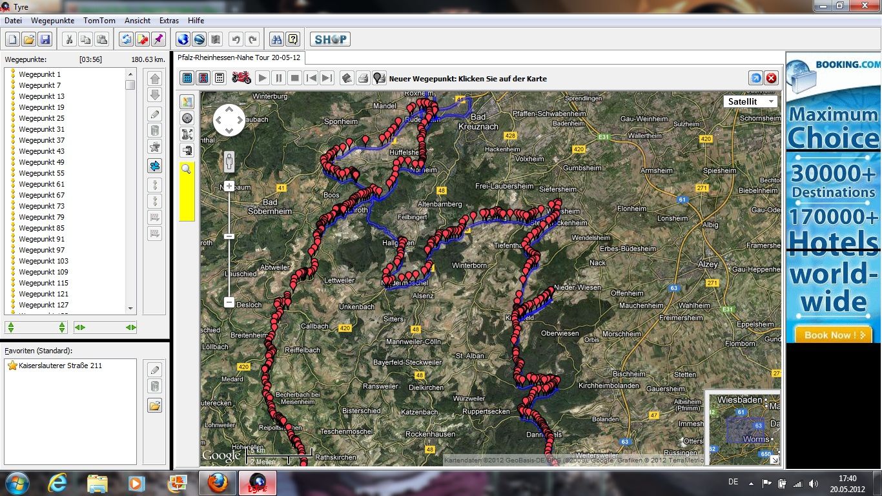This screenshot has width=882, height=496.
Task: Open the Satellit map type dropdown
Action: (751, 101)
